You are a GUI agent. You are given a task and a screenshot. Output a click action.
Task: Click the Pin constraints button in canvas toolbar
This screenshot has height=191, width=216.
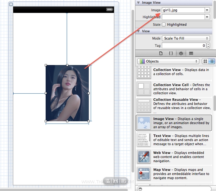tap(116, 181)
